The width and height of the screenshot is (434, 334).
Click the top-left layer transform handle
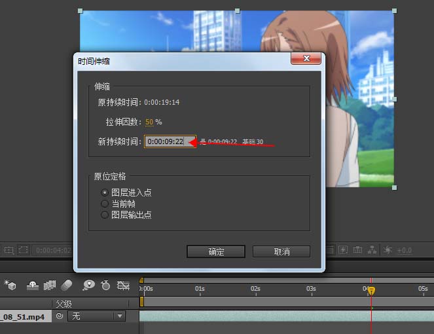click(81, 11)
